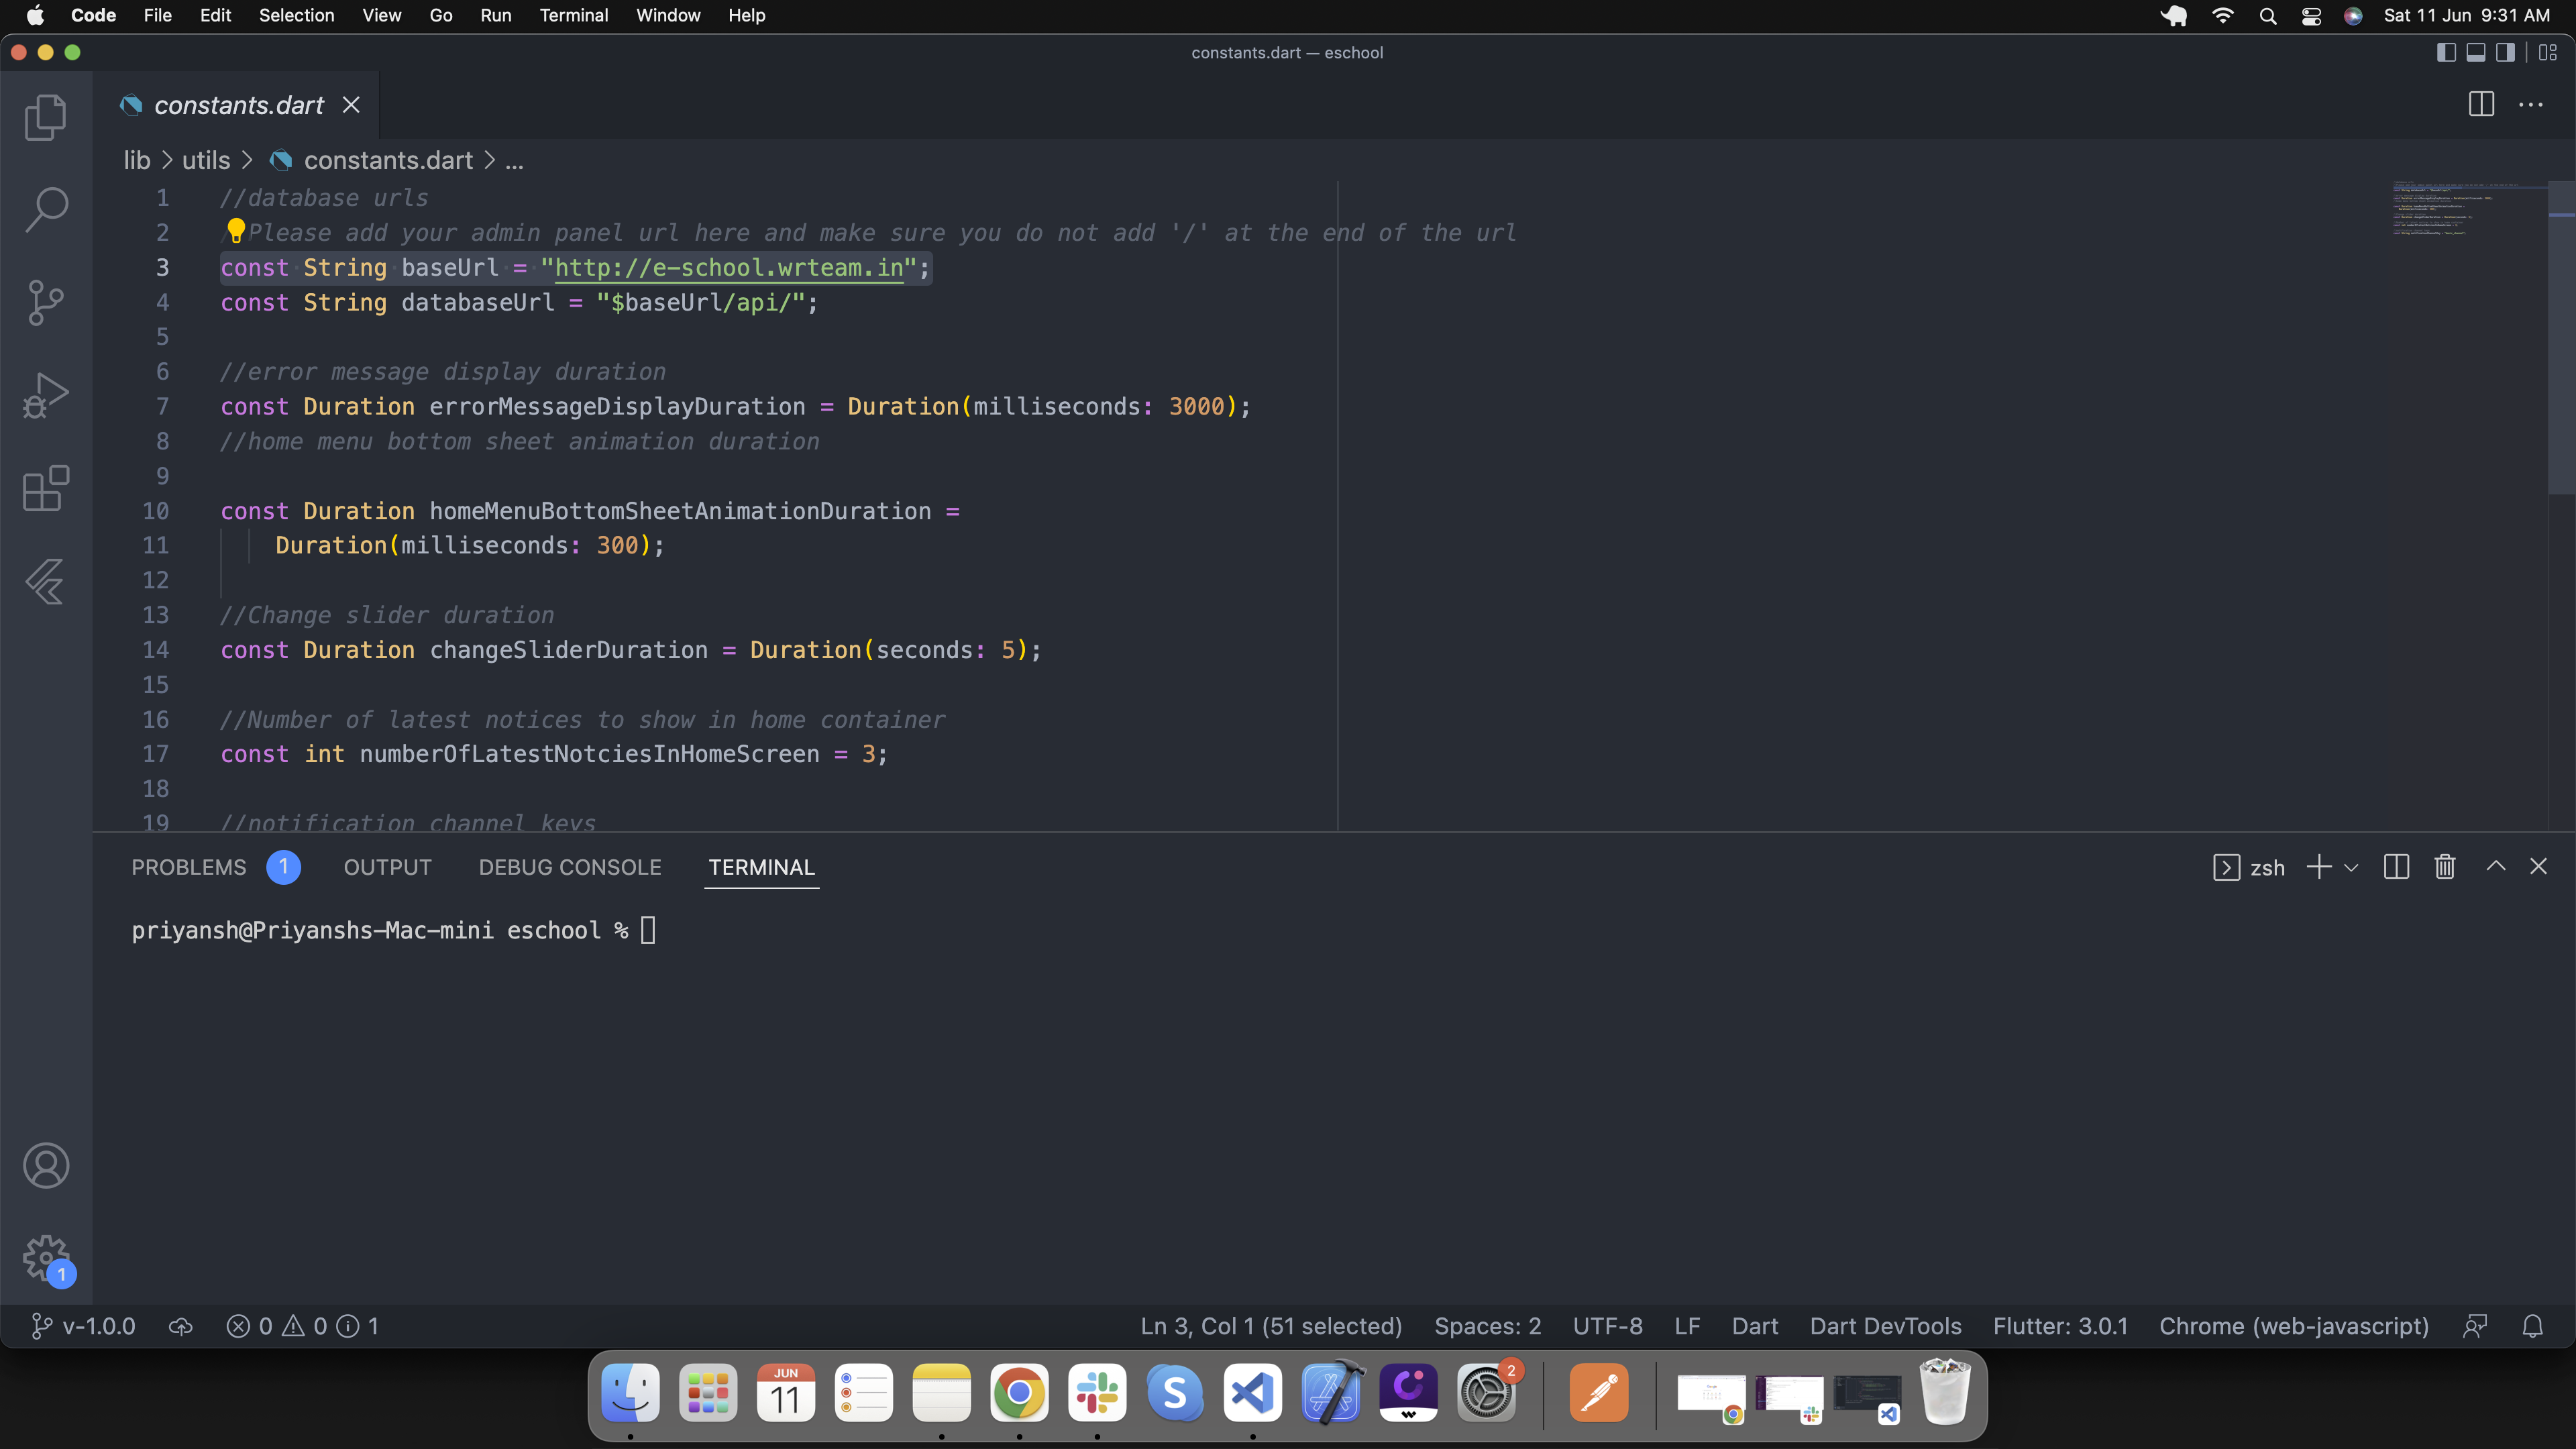Open Source Control view
Screen dimensions: 2576x1449
click(46, 302)
